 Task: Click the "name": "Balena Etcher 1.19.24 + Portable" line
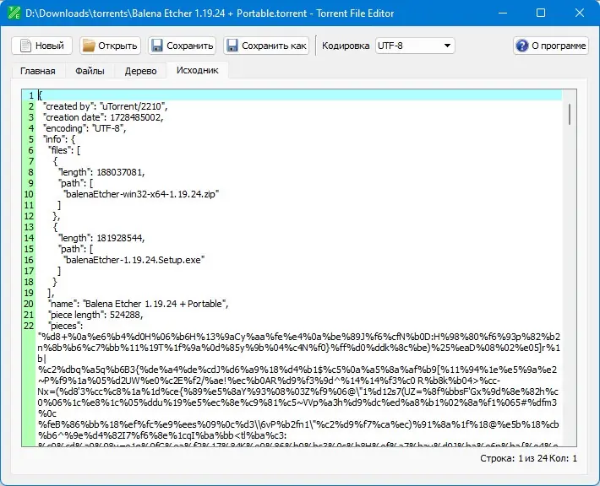pyautogui.click(x=138, y=304)
